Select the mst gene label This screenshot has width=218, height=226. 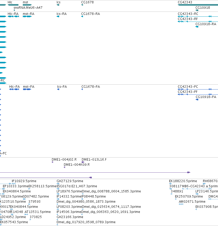tap(25, 2)
